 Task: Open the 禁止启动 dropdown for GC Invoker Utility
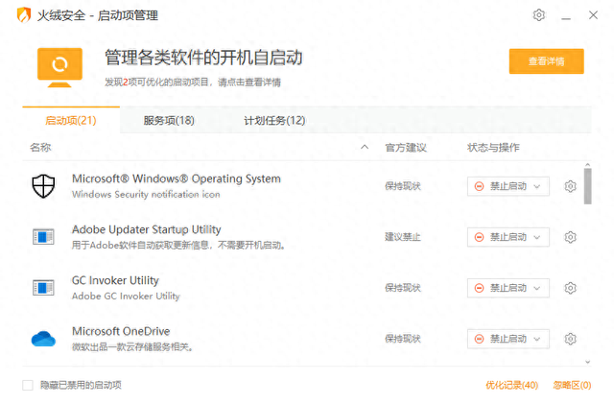(508, 288)
